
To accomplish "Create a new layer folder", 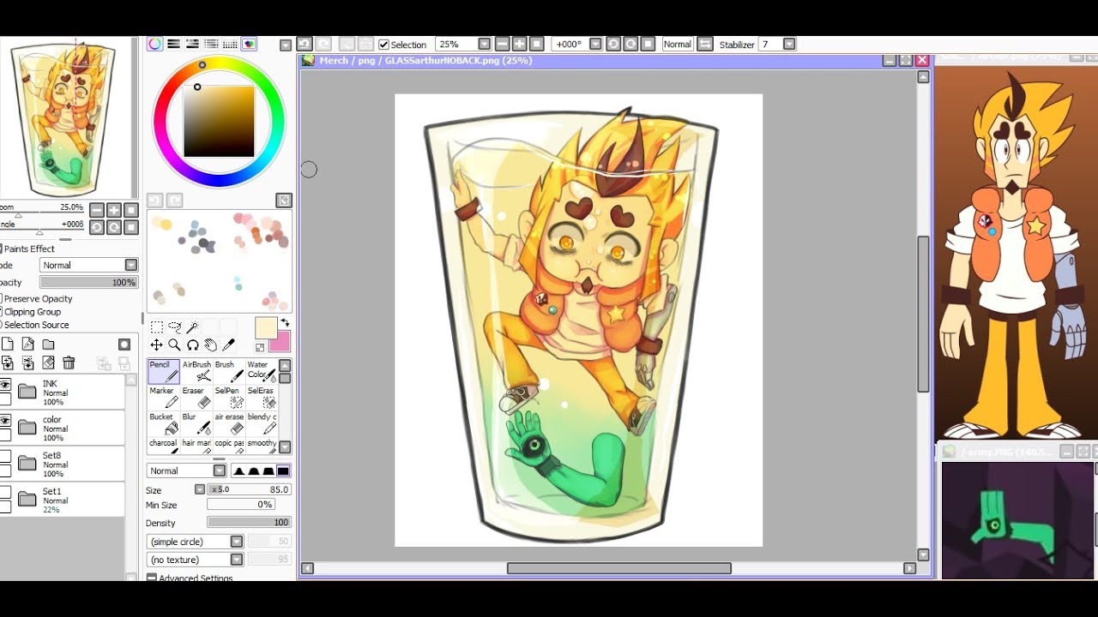I will coord(48,344).
